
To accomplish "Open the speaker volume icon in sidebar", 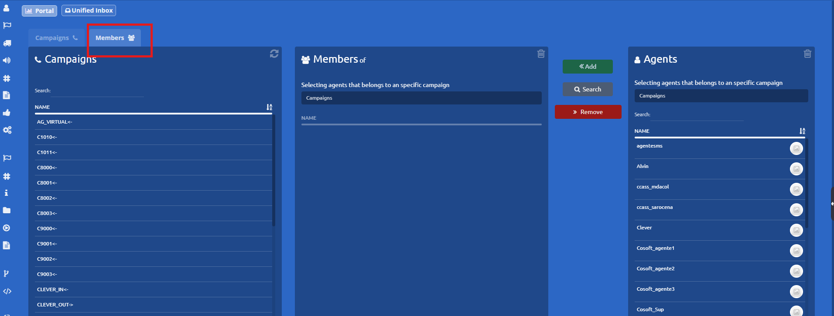I will 7,61.
